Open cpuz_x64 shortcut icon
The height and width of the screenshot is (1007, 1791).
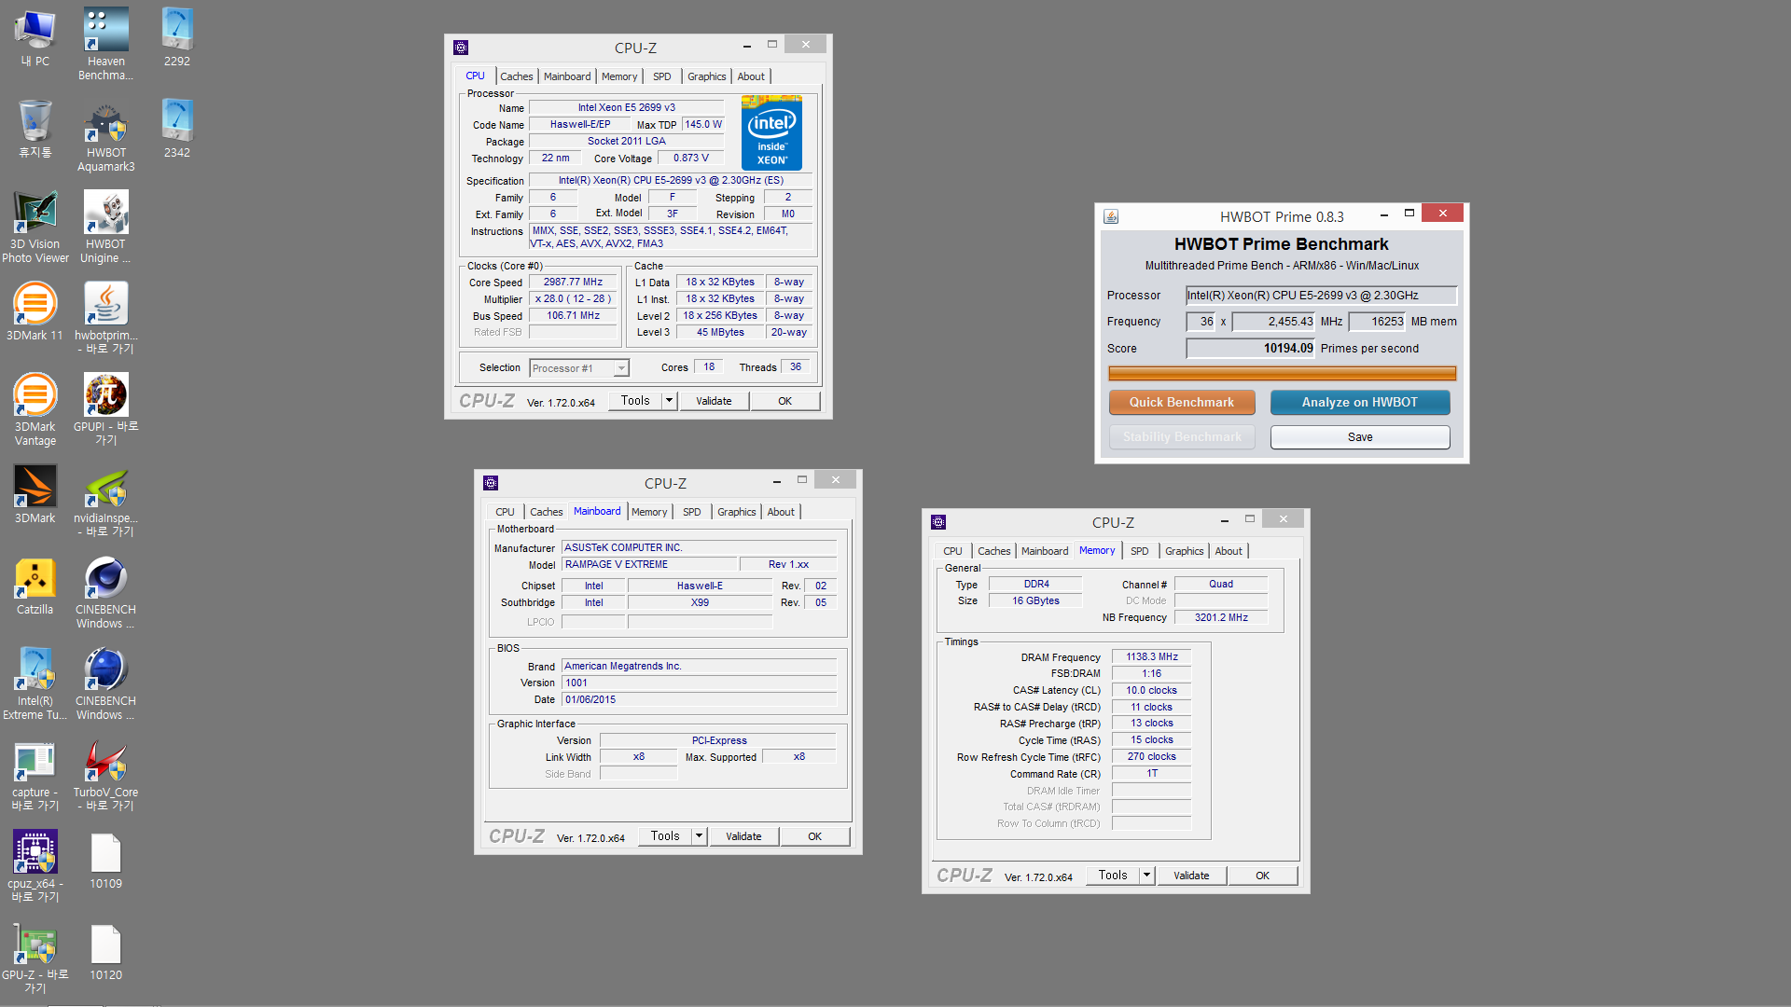click(35, 866)
